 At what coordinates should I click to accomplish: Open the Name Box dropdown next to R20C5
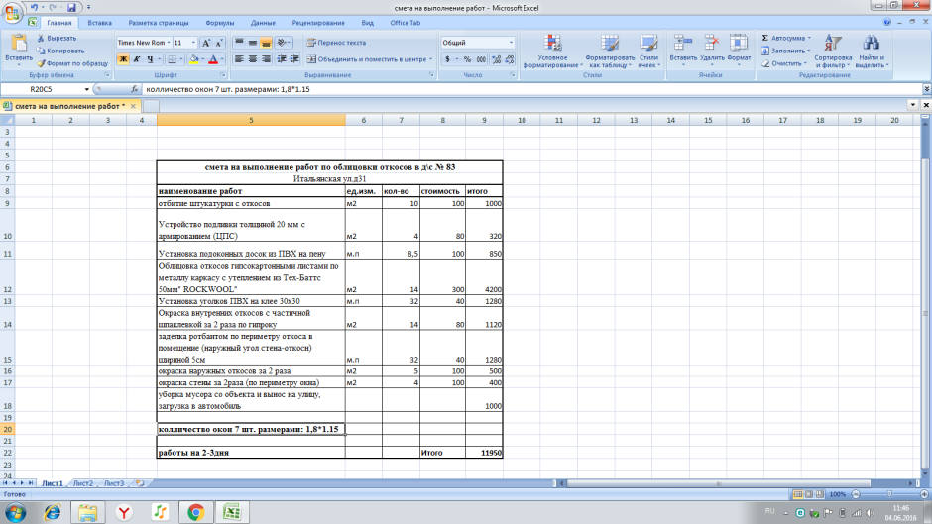87,90
